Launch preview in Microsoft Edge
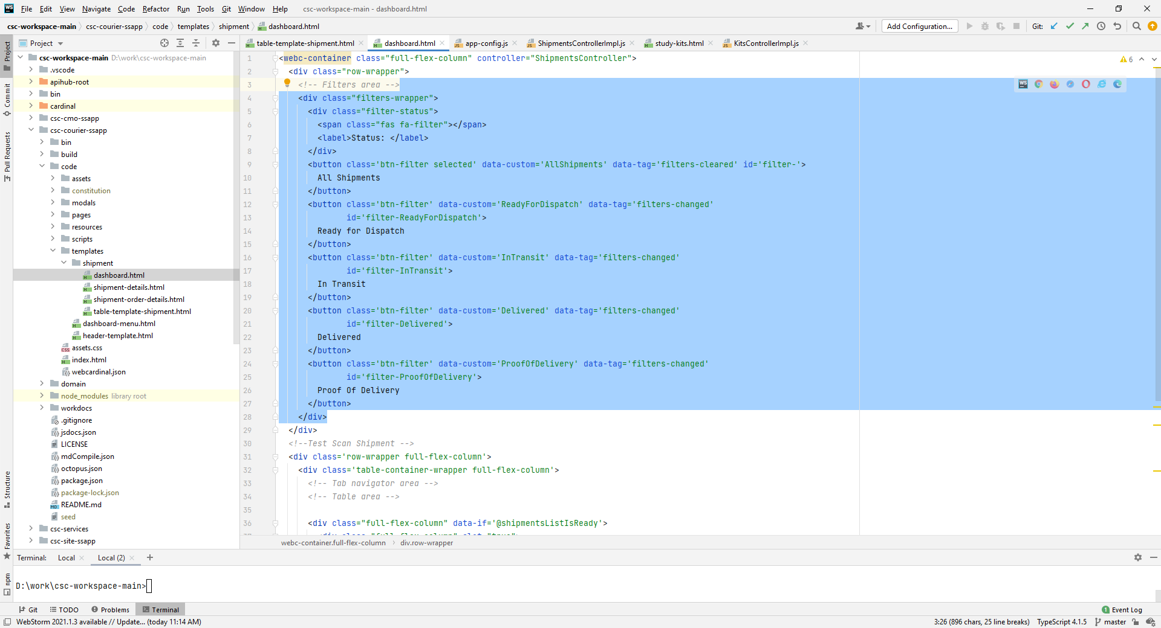1161x628 pixels. [x=1117, y=84]
